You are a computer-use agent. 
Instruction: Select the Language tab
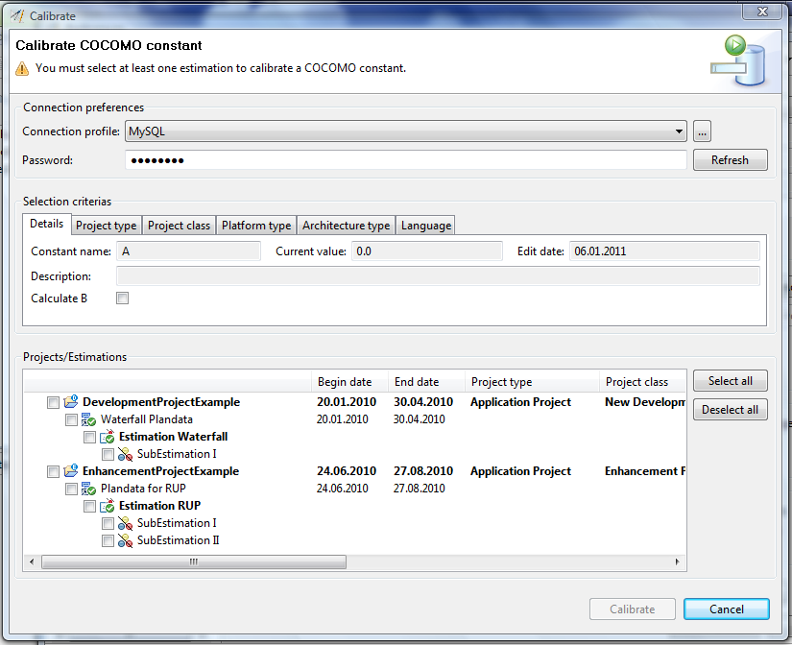tap(426, 226)
